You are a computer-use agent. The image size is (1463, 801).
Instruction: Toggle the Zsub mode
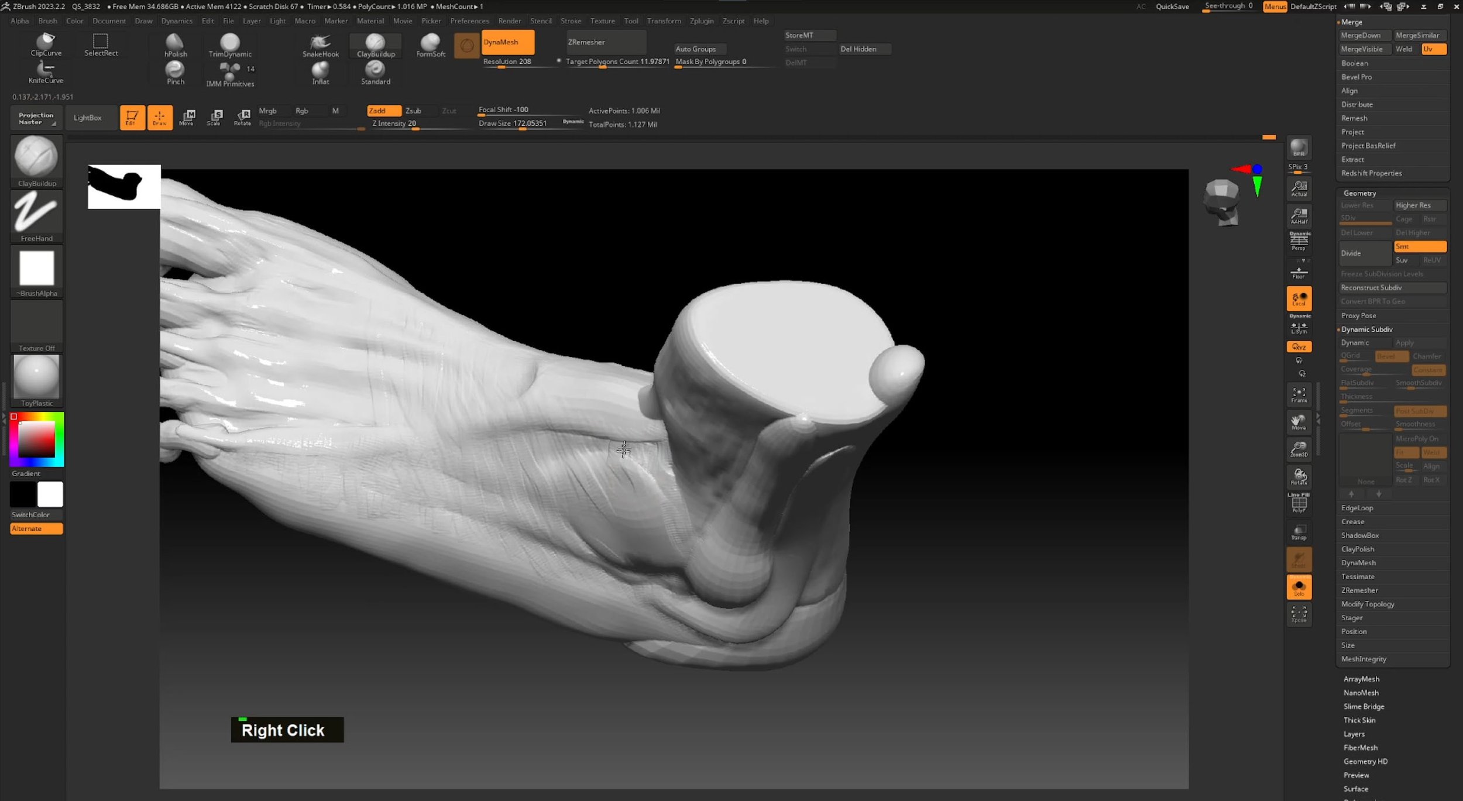point(413,111)
